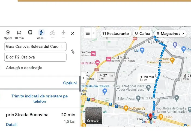Swap start and destination with reverse arrows

73,51
